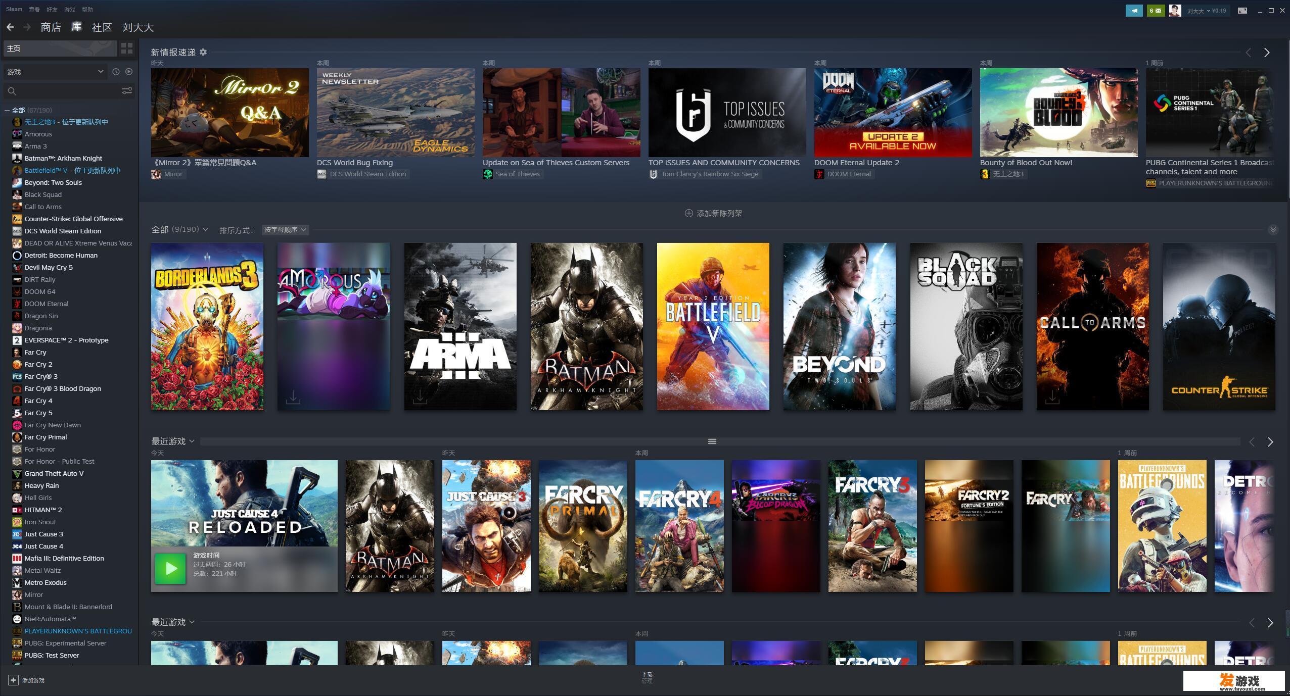Open the downloads manager at bottom
Image resolution: width=1290 pixels, height=696 pixels.
click(647, 677)
